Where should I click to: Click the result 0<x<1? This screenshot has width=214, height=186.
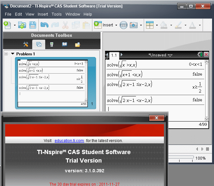(195, 64)
